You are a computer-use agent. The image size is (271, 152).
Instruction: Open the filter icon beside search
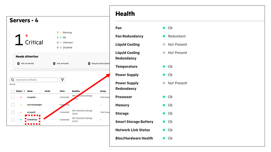[x=62, y=80]
